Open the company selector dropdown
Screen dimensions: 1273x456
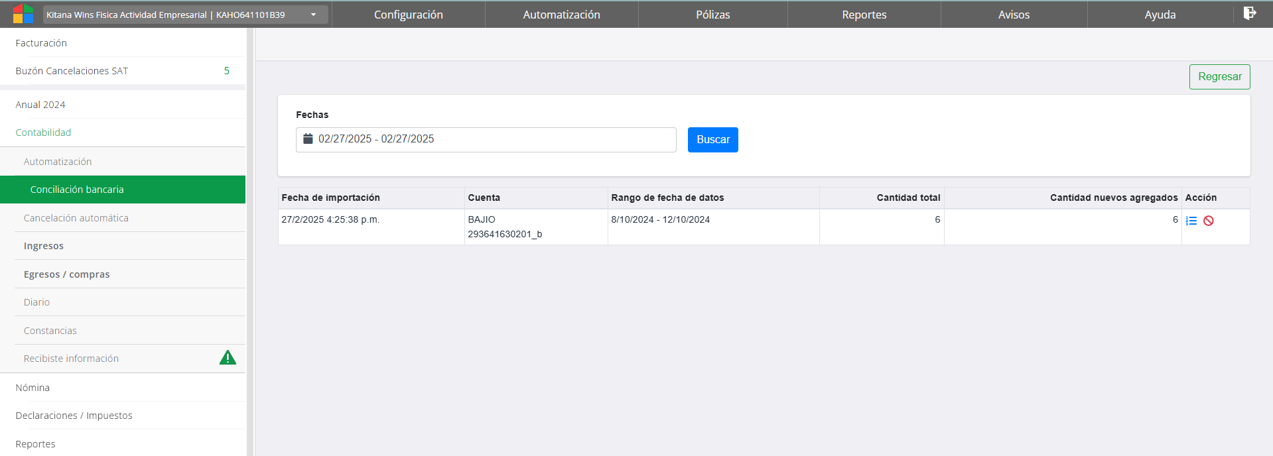(186, 15)
